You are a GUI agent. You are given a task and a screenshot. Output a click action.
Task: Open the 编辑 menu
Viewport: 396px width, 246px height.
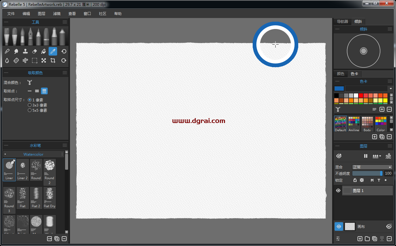pyautogui.click(x=26, y=14)
